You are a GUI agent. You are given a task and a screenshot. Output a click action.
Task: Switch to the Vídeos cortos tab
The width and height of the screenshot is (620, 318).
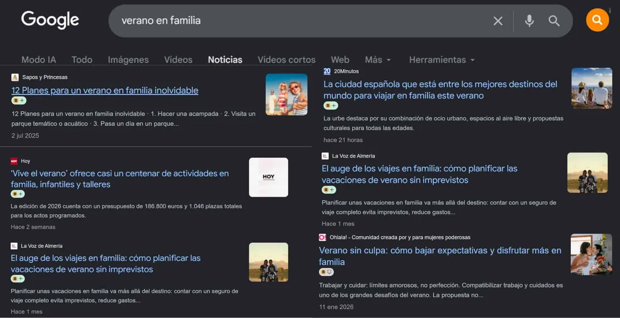coord(287,60)
